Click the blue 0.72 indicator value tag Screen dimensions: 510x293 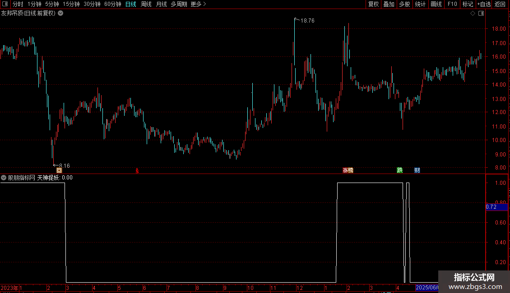pyautogui.click(x=496, y=207)
